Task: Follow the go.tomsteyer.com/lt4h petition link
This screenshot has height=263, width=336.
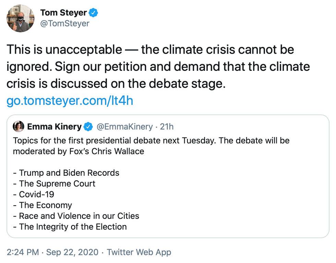Action: coord(70,101)
